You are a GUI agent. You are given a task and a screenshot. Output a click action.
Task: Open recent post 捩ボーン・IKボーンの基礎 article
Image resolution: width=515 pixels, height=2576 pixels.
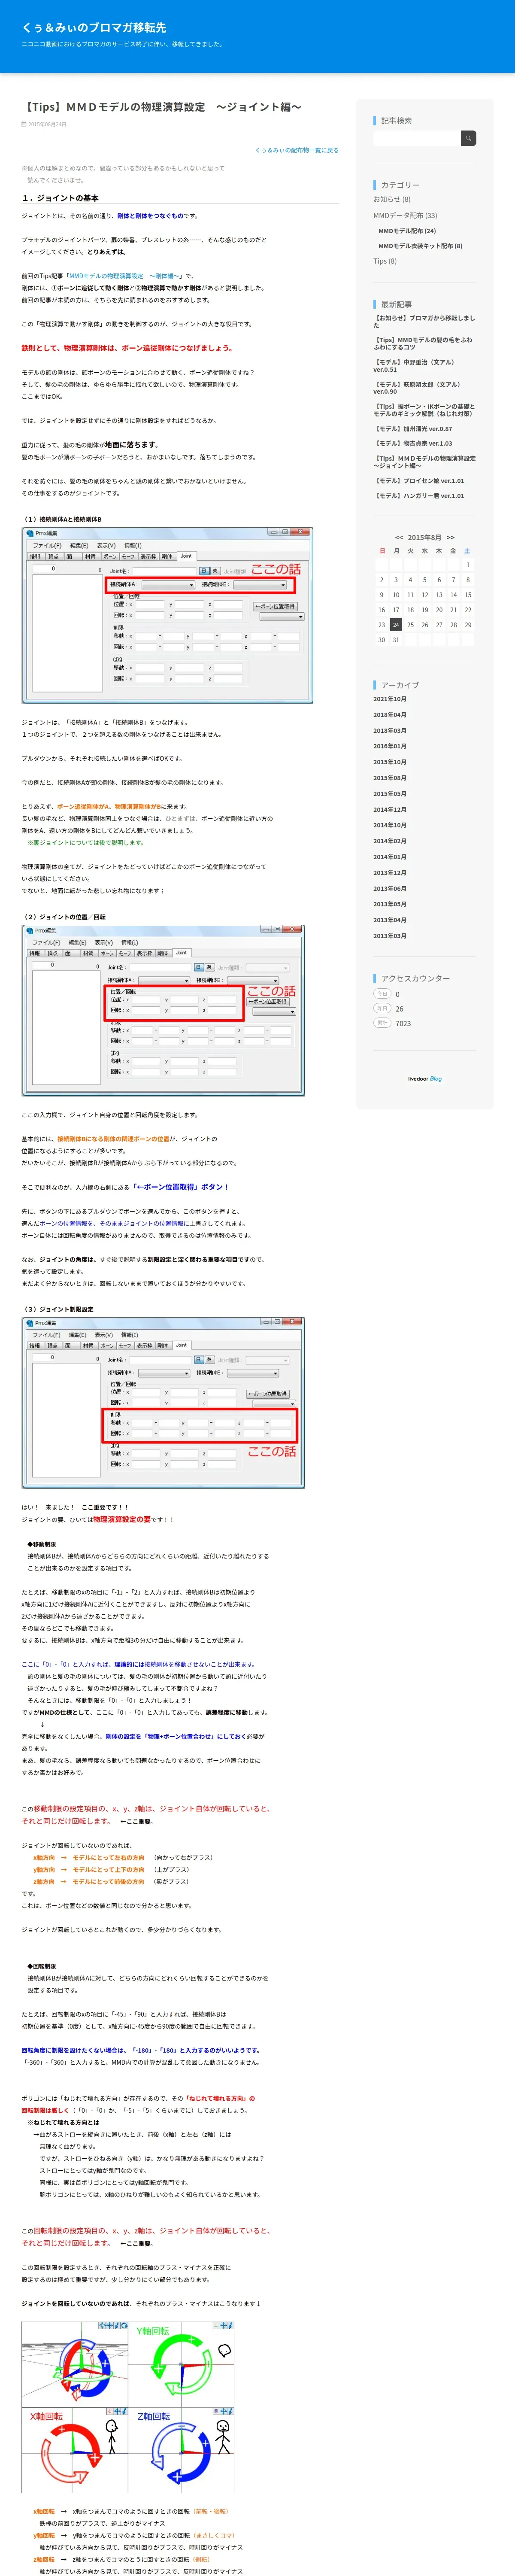click(x=424, y=410)
